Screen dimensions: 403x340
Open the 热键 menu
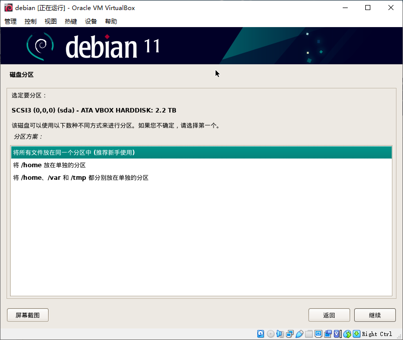pos(71,21)
